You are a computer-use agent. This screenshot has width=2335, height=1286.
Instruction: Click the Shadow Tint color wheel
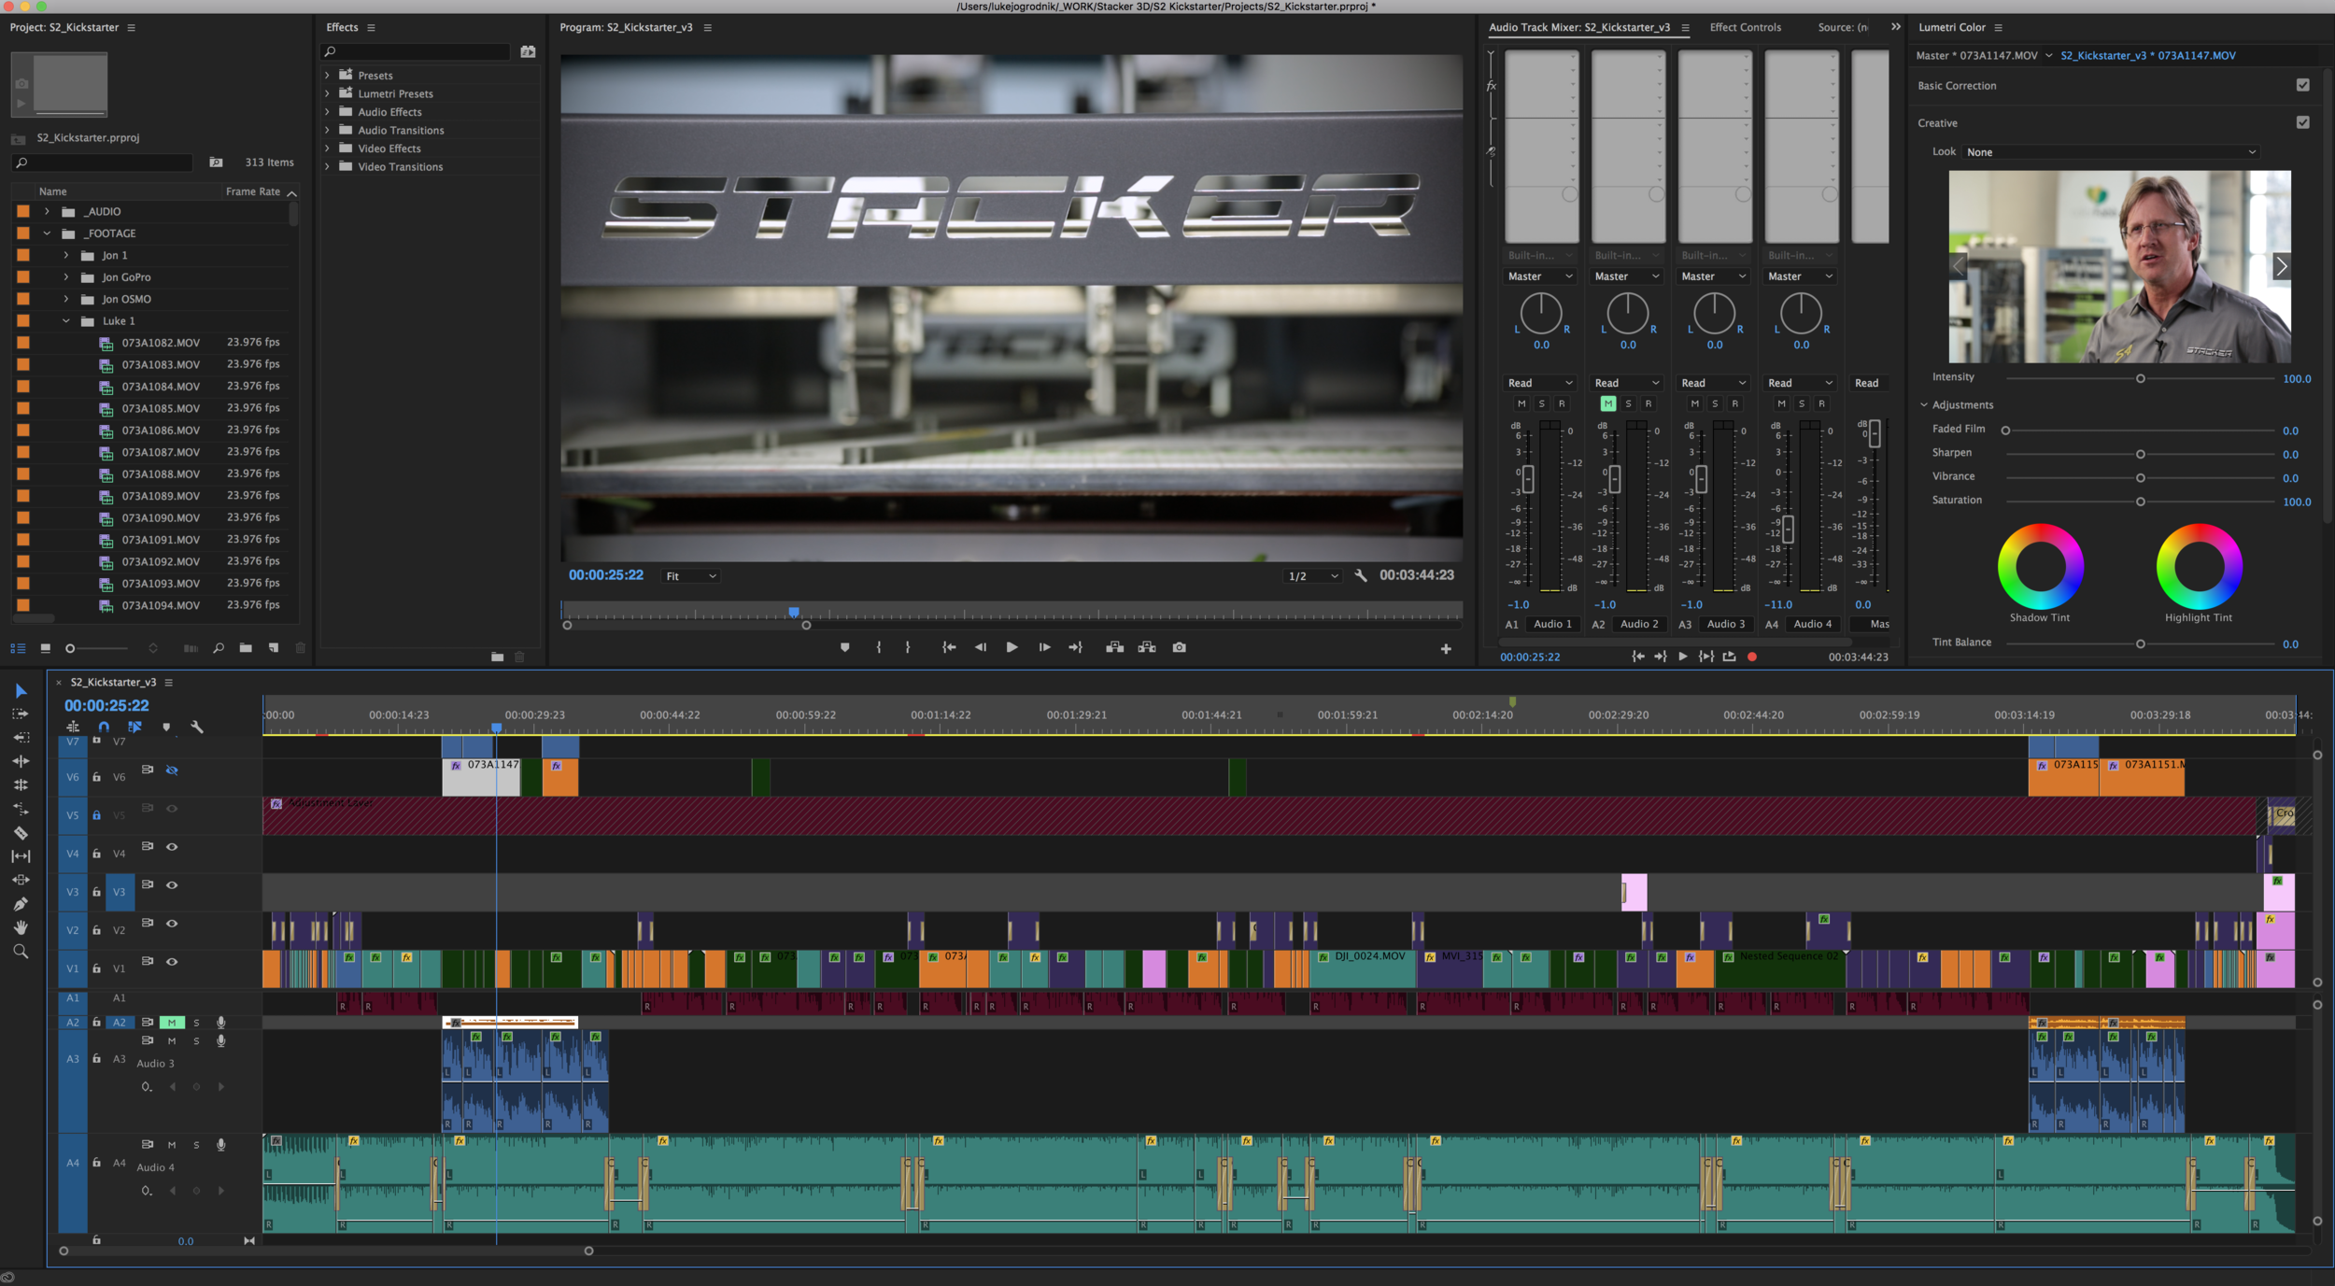click(x=2040, y=566)
